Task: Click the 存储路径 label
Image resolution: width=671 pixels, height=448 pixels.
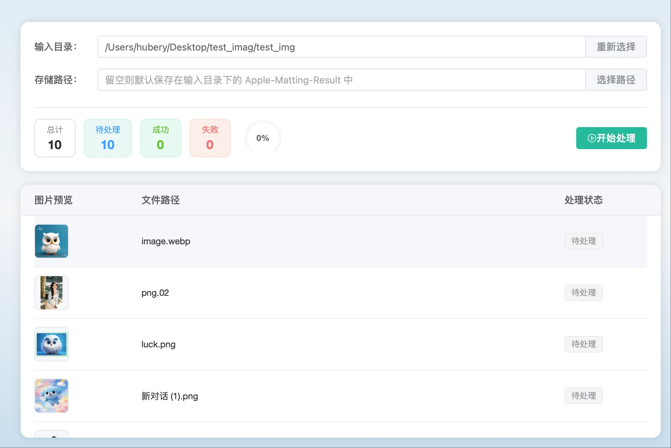Action: 56,80
